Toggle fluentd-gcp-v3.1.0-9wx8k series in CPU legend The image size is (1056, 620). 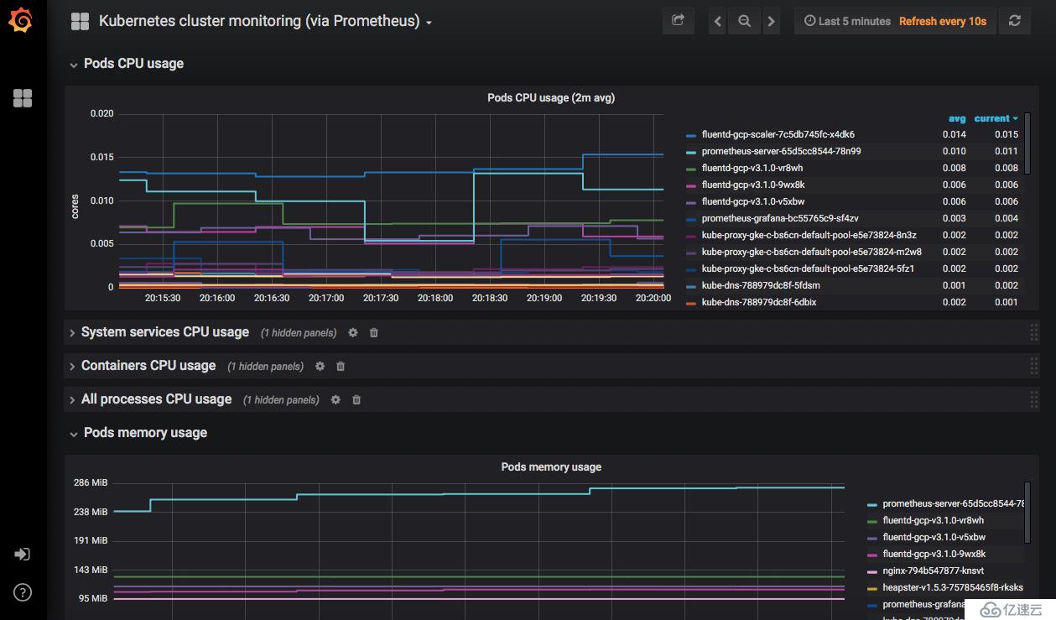point(753,185)
